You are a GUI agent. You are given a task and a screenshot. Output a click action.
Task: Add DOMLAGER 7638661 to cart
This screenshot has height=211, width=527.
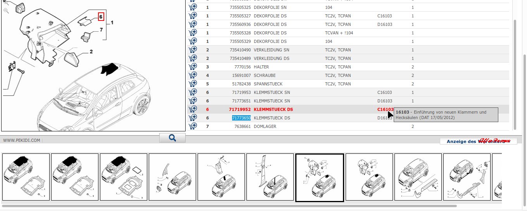point(193,126)
